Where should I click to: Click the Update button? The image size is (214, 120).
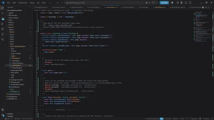[164, 3]
